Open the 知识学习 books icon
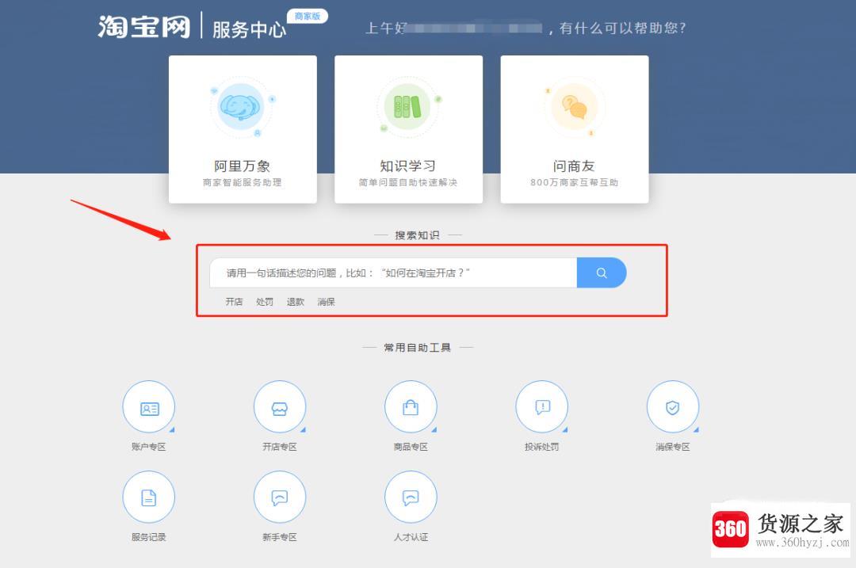The image size is (856, 568). tap(407, 107)
